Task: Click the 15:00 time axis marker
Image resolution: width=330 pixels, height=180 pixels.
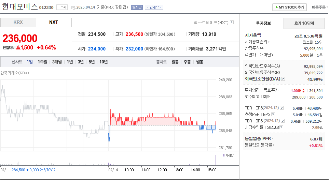Action: pos(212,170)
